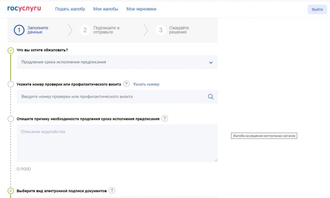Open the Подать жалобу menu item
This screenshot has width=330, height=198.
point(70,9)
